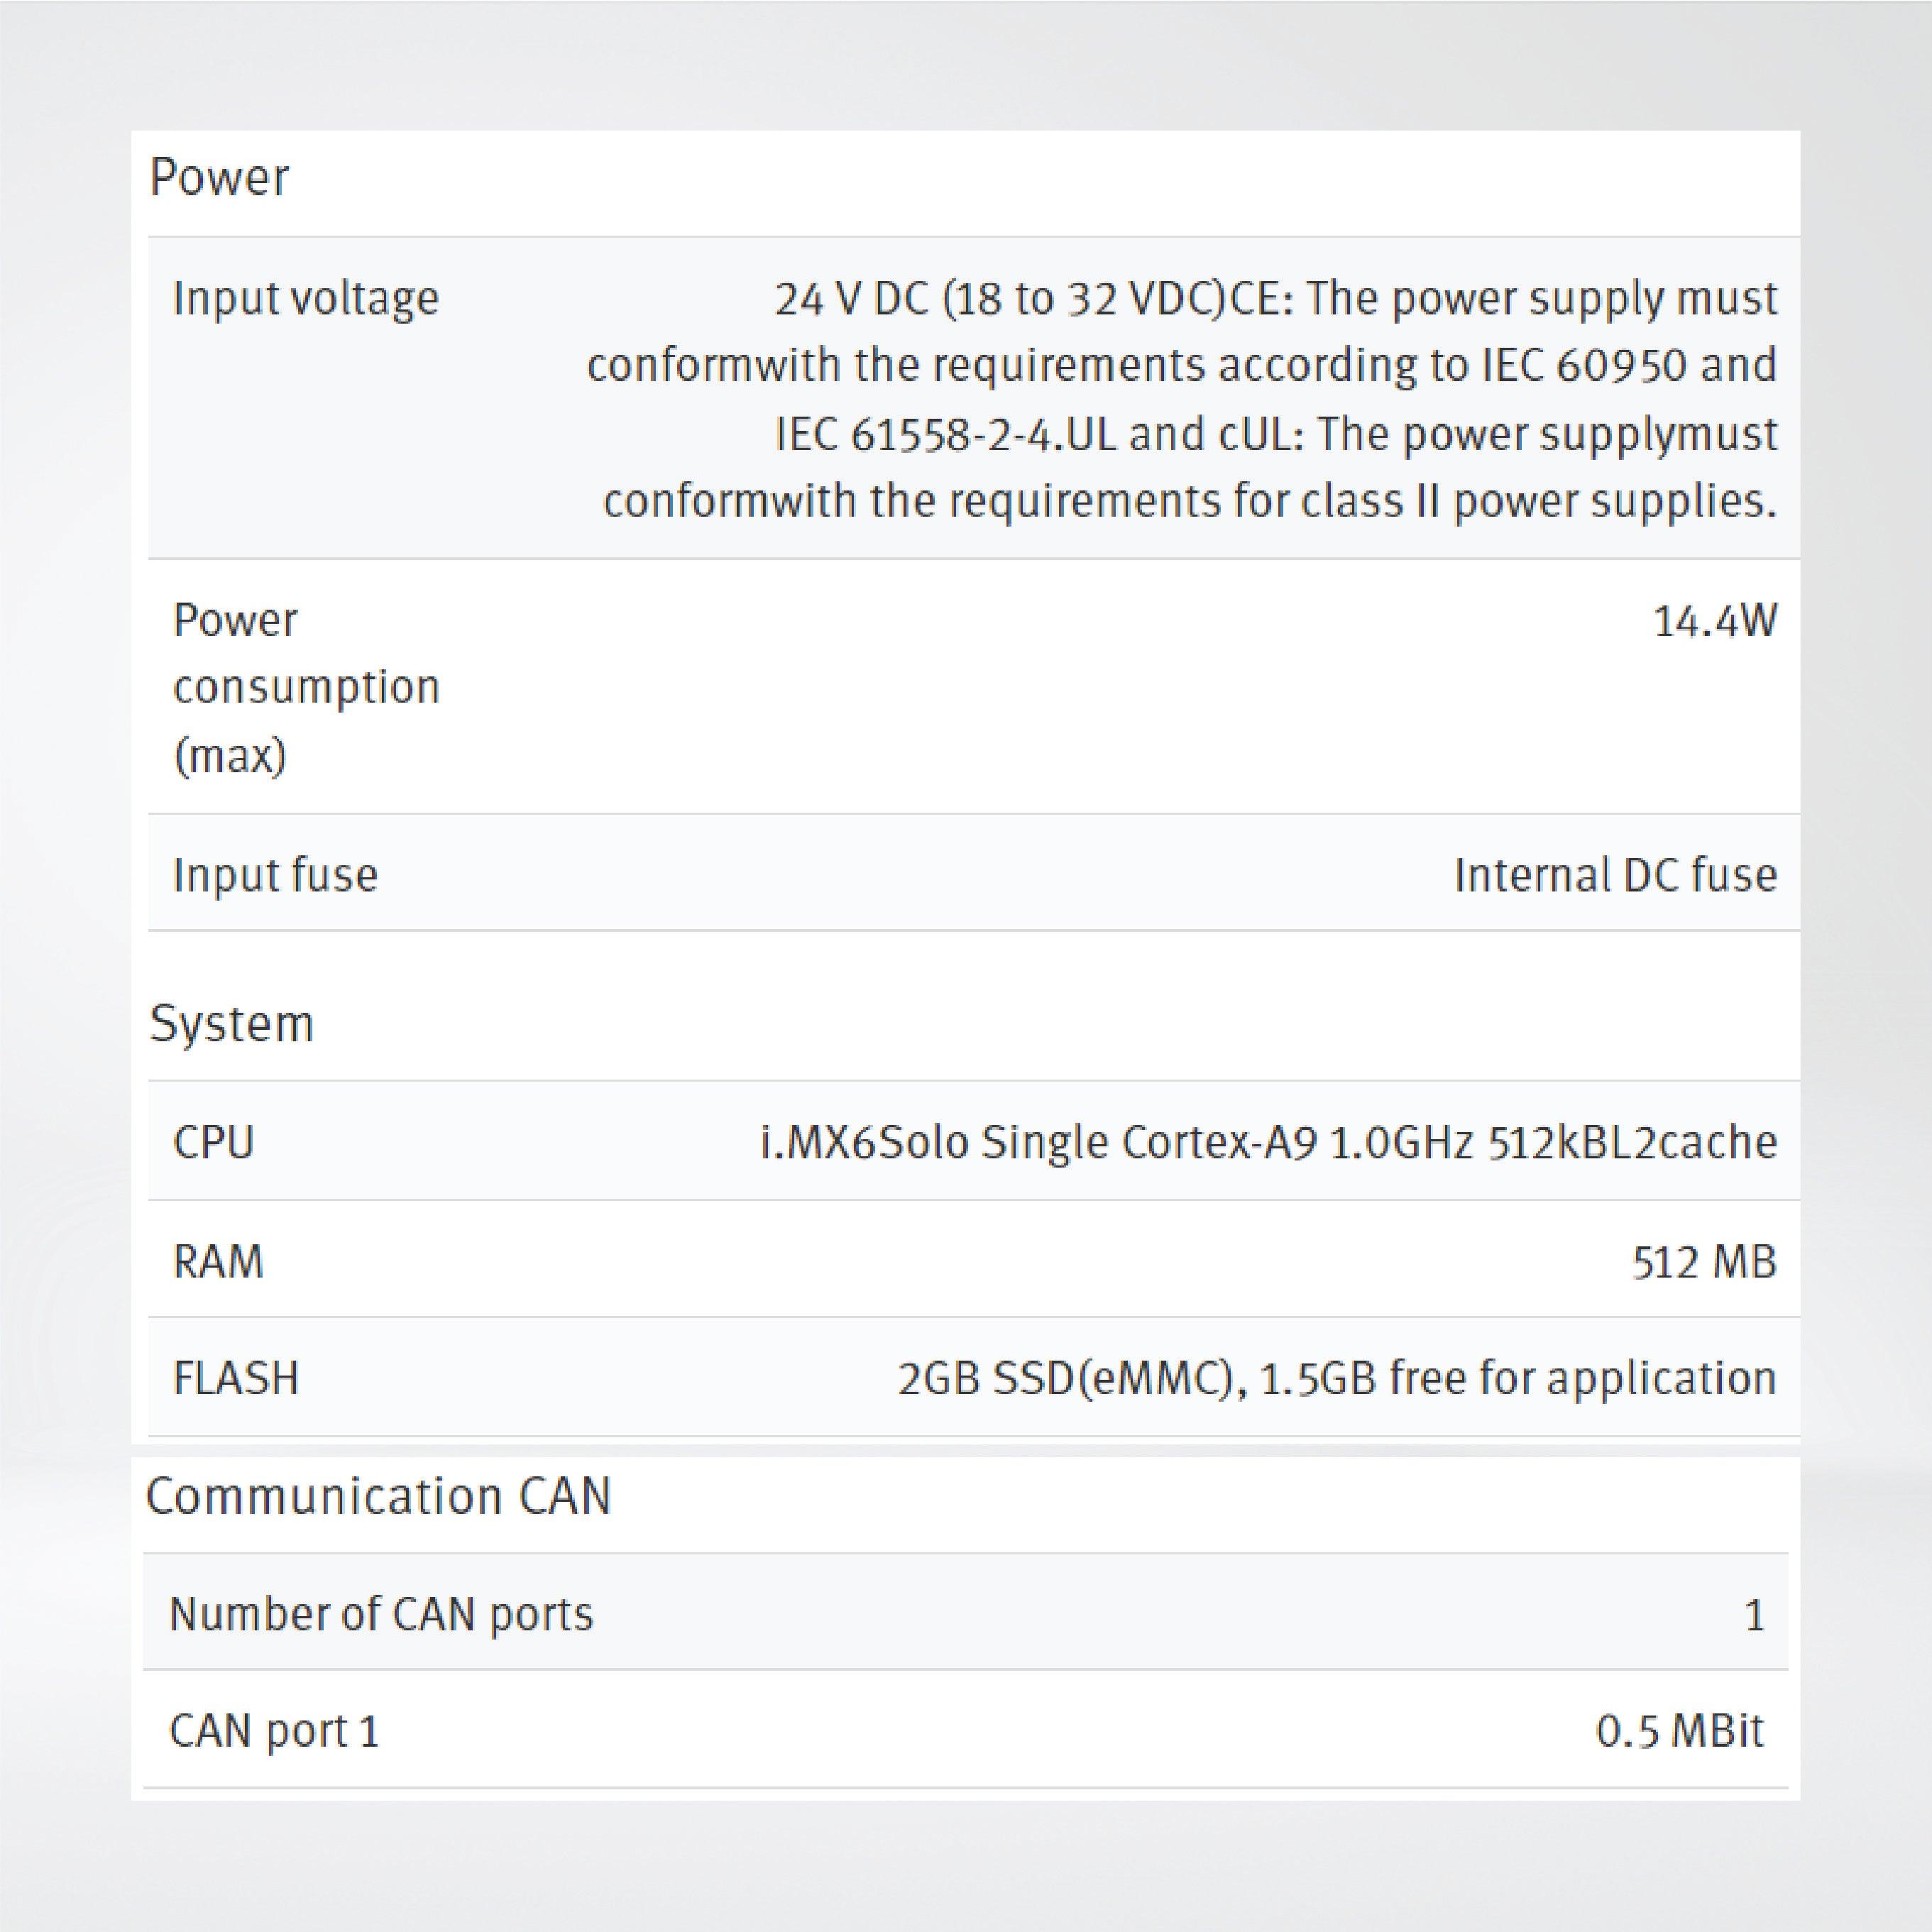Click the Power section heading

(x=219, y=179)
